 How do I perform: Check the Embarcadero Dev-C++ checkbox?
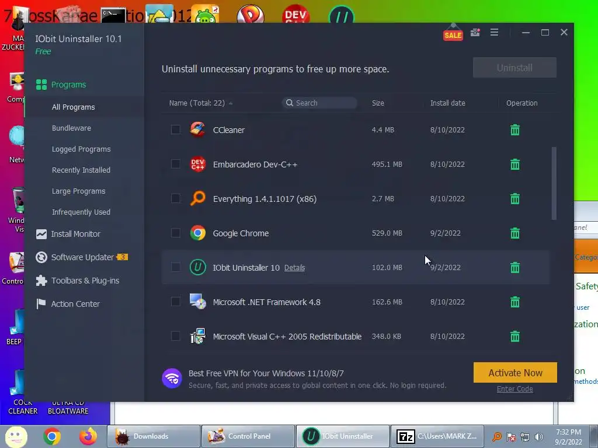click(x=175, y=164)
